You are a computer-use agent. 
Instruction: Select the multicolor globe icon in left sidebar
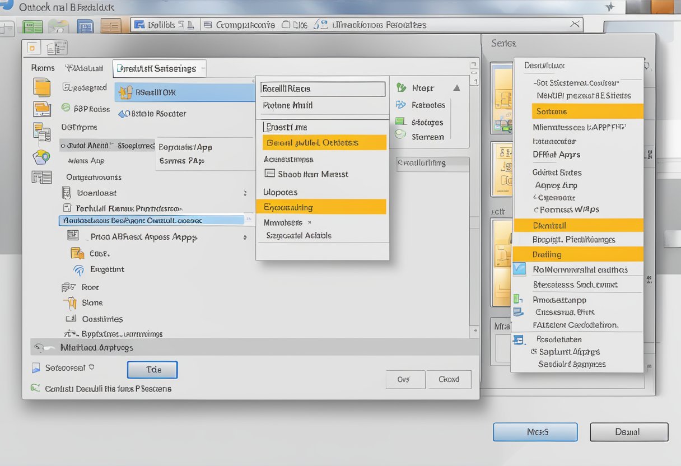(41, 157)
